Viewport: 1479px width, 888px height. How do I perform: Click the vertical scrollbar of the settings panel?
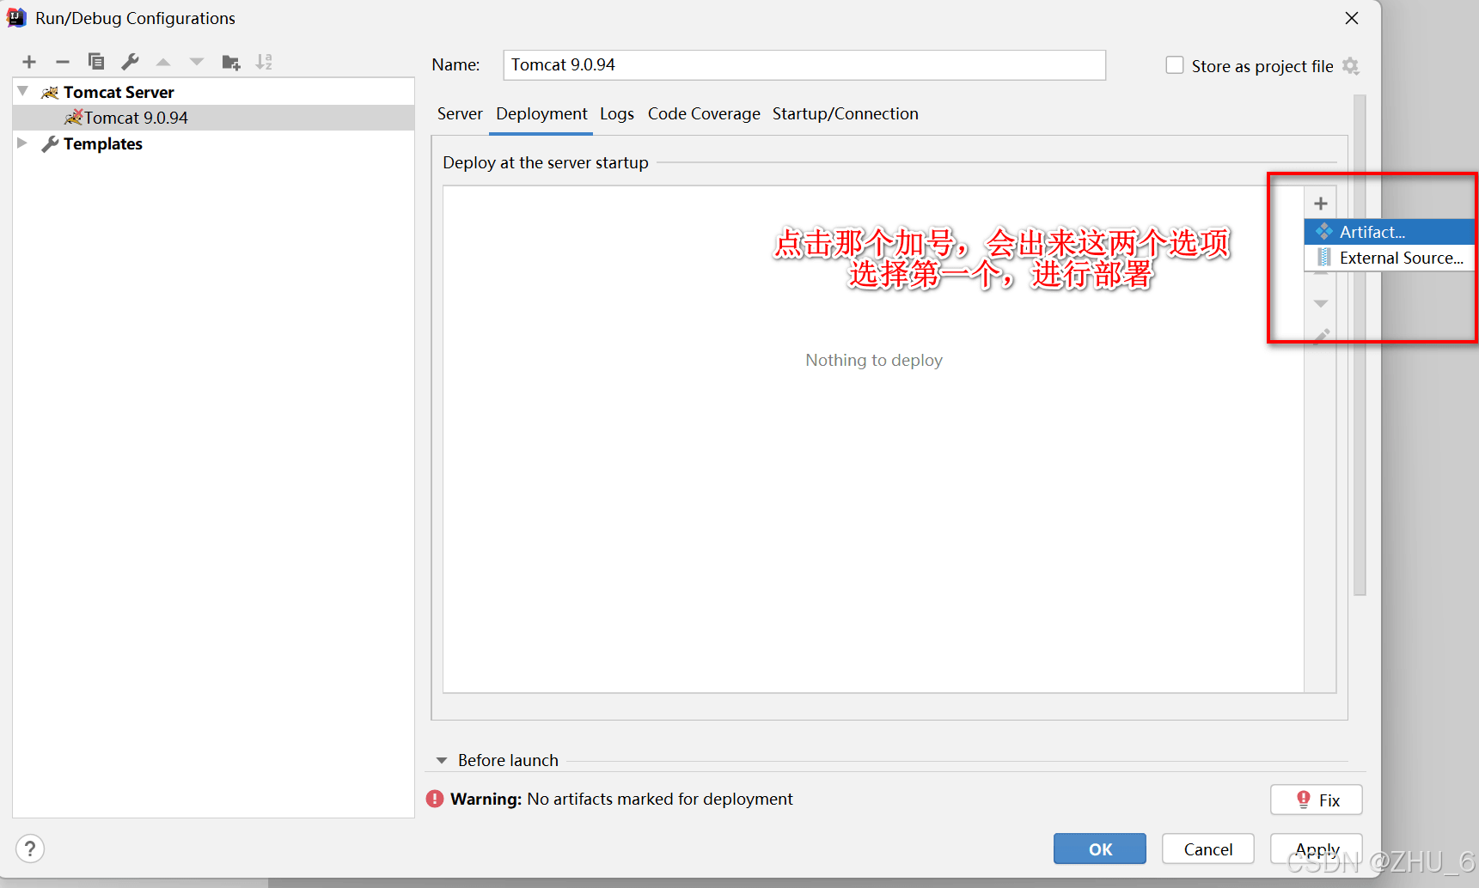1360,344
